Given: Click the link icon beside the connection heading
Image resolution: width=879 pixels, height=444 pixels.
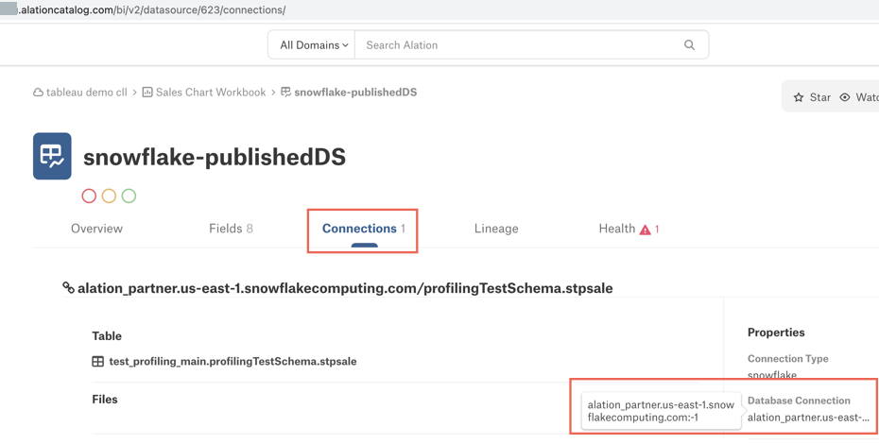Looking at the screenshot, I should click(x=68, y=287).
